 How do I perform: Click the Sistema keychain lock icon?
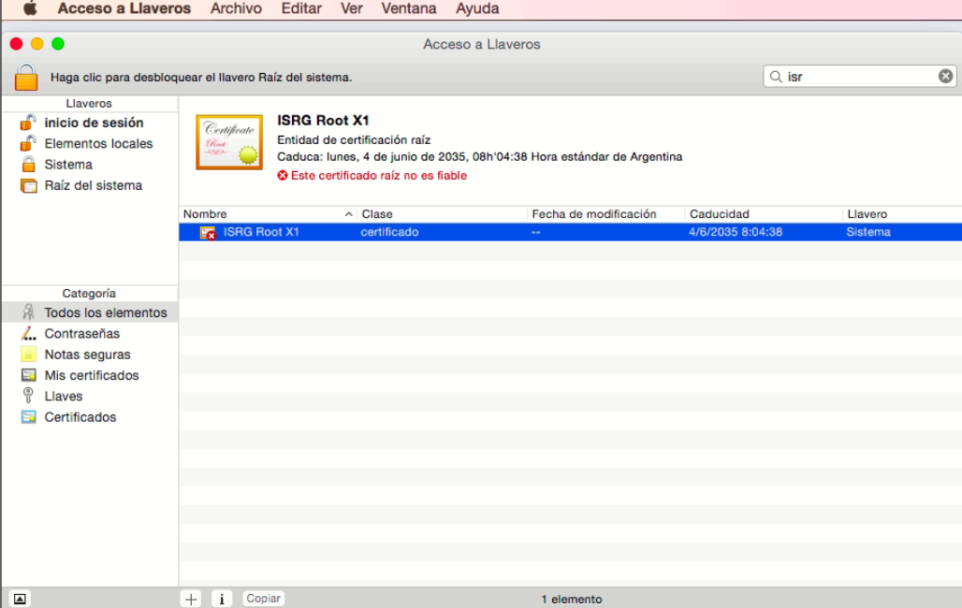point(28,165)
